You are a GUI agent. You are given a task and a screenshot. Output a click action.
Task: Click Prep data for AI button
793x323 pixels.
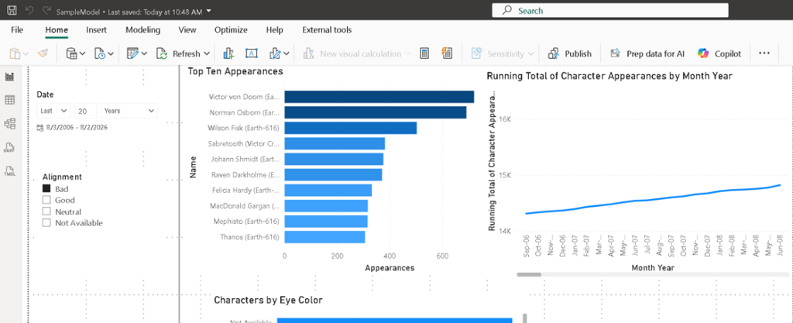pyautogui.click(x=647, y=53)
